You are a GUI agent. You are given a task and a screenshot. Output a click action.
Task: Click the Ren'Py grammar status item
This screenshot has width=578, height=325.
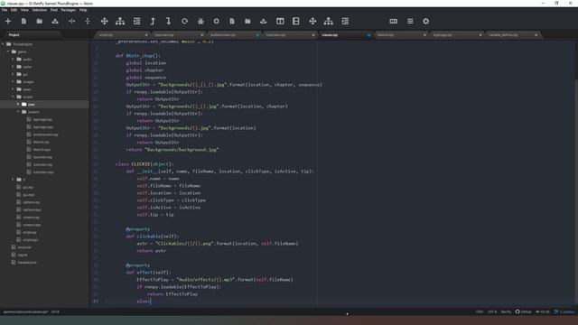tap(506, 311)
